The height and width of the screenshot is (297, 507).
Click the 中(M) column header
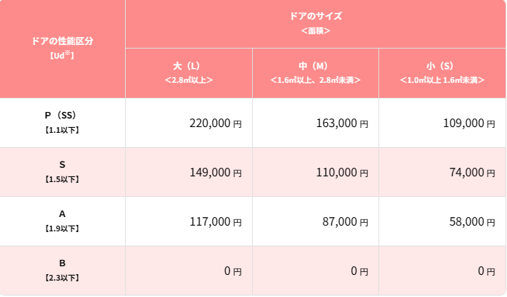(x=316, y=74)
